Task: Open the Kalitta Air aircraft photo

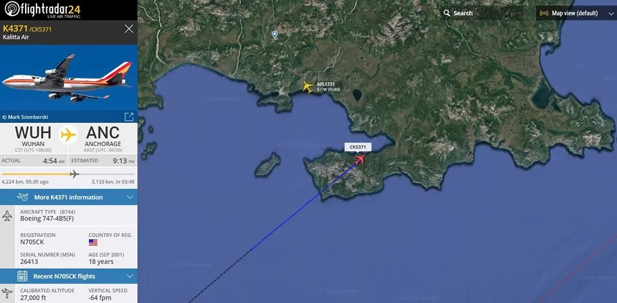Action: coord(69,77)
